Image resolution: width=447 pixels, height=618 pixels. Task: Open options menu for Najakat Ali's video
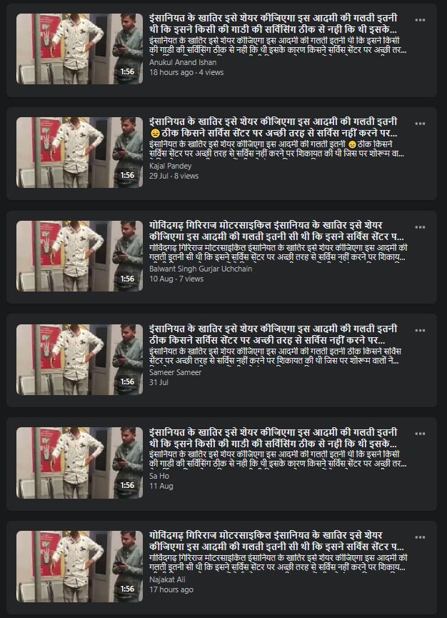pos(420,537)
